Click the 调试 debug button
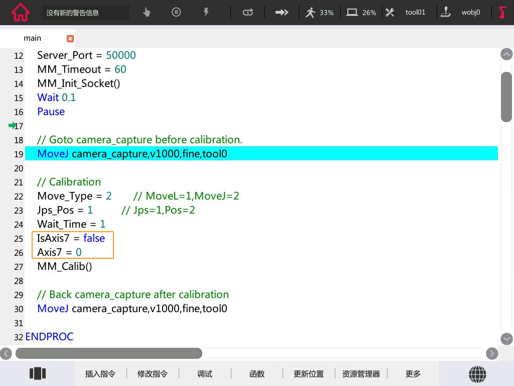Screen dimensions: 514x386 click(x=204, y=374)
